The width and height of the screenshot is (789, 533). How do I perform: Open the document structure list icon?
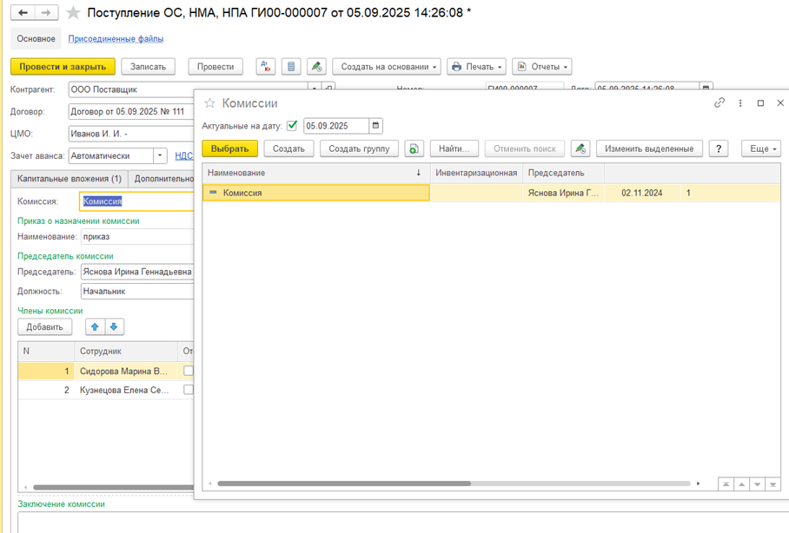coord(291,66)
